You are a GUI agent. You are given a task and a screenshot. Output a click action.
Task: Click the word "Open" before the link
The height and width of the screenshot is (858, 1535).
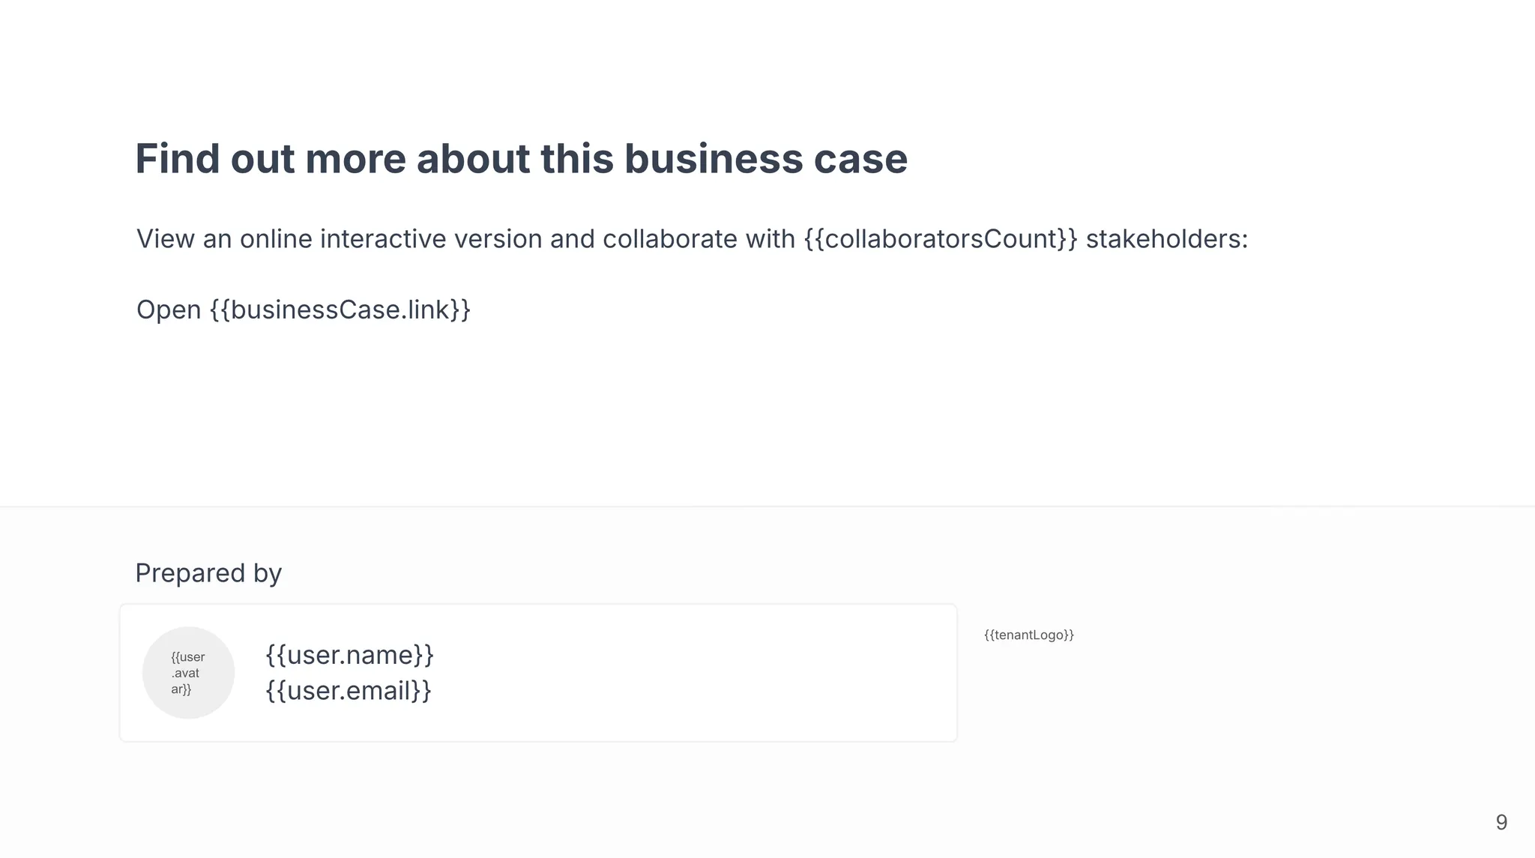coord(169,309)
